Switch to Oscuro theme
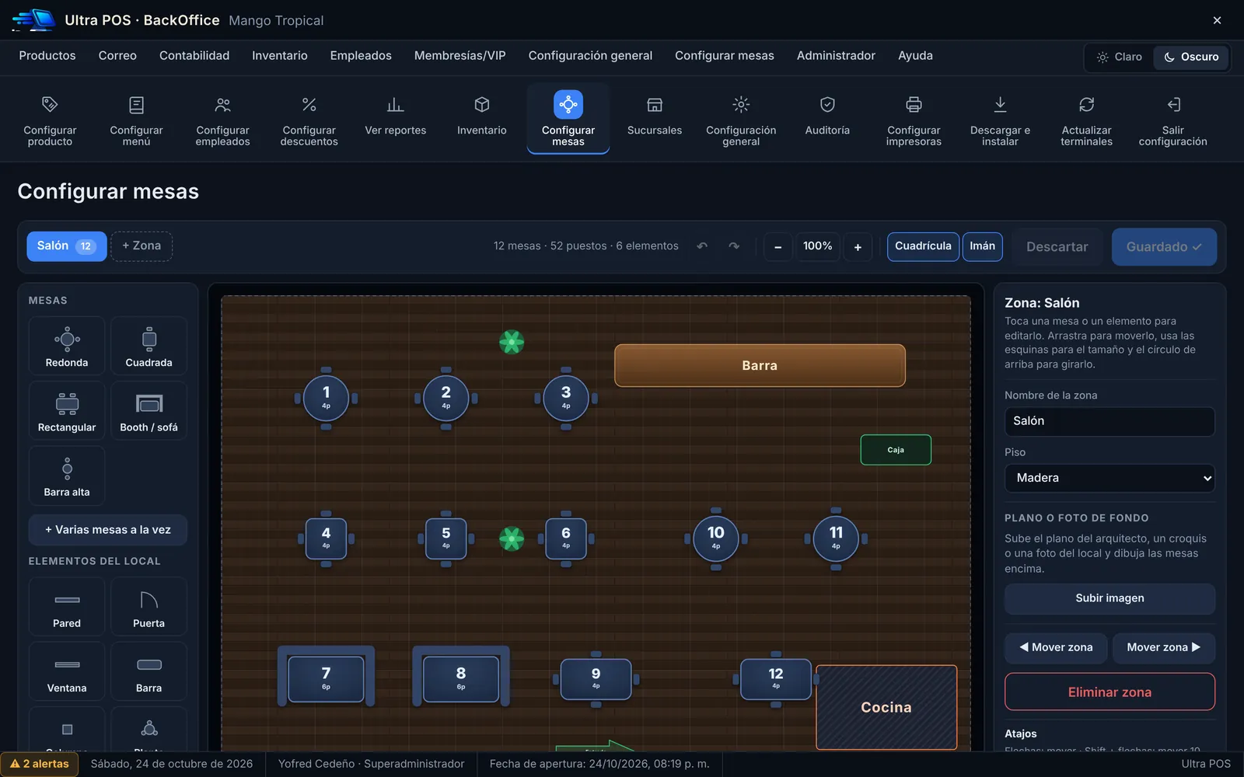The width and height of the screenshot is (1244, 777). tap(1191, 57)
